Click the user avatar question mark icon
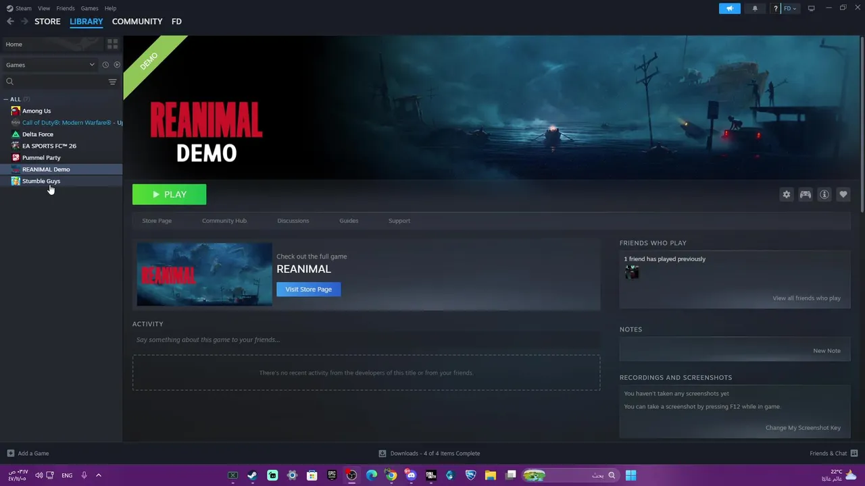This screenshot has width=865, height=486. tap(776, 8)
